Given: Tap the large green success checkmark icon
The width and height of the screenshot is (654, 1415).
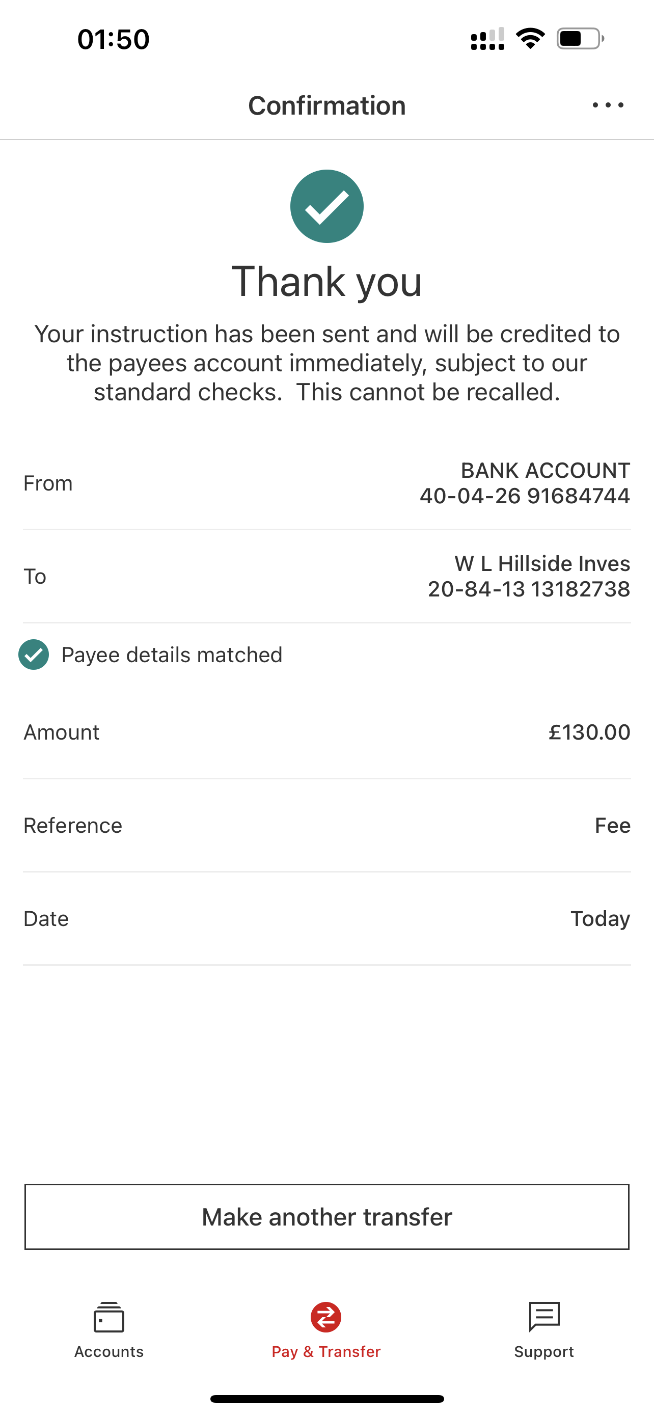Looking at the screenshot, I should coord(326,206).
